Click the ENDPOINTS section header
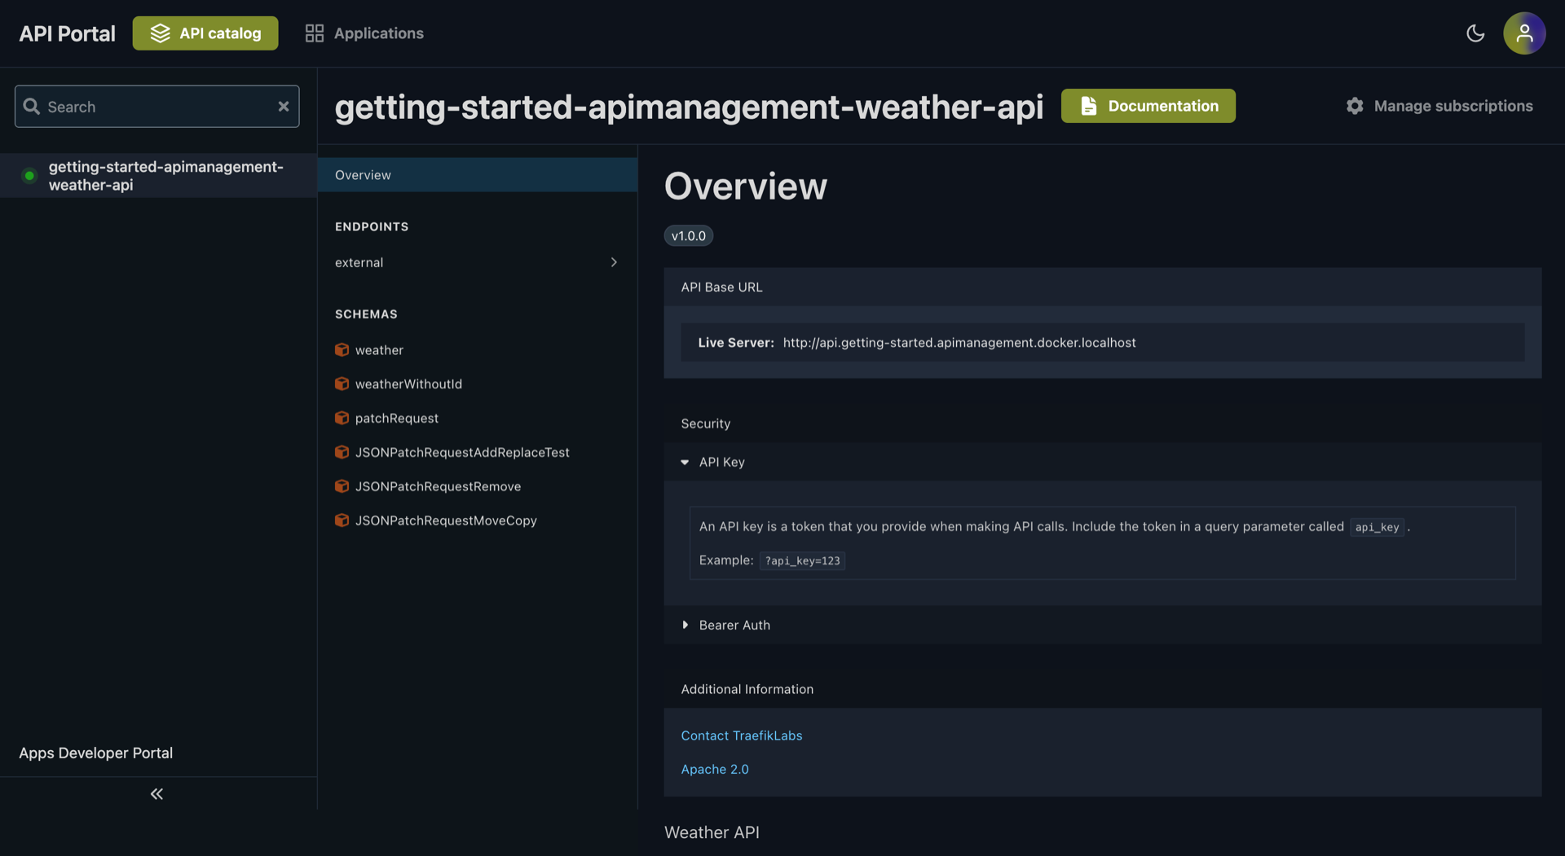This screenshot has height=856, width=1565. (372, 226)
